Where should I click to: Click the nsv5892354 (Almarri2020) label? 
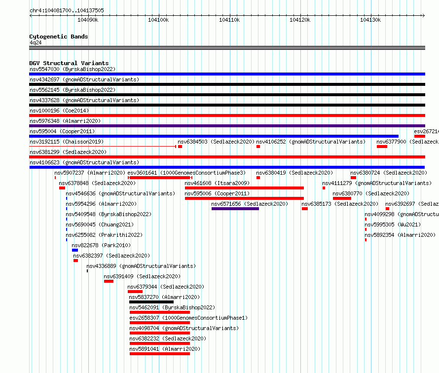[400, 235]
